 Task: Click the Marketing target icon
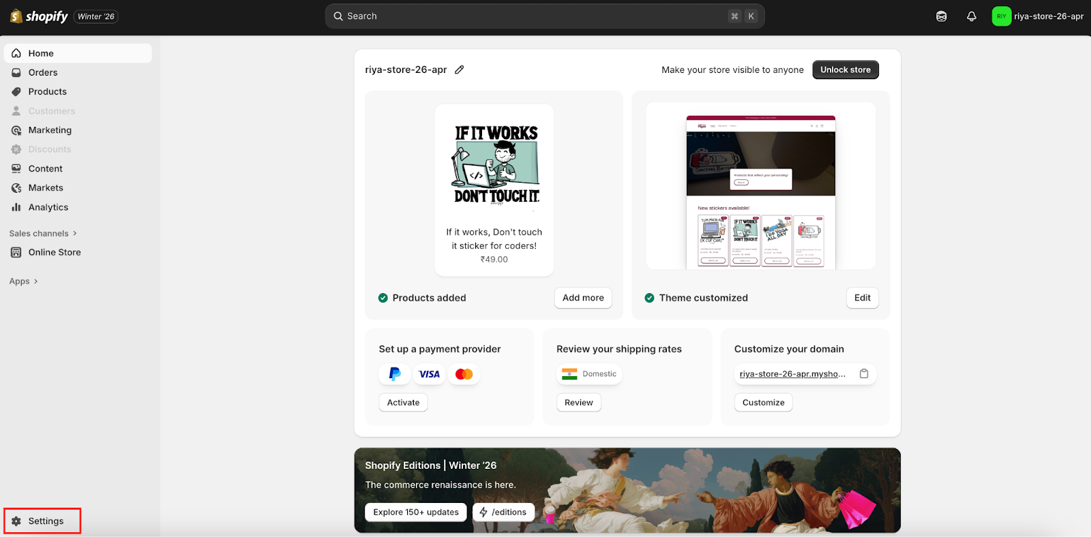click(16, 130)
